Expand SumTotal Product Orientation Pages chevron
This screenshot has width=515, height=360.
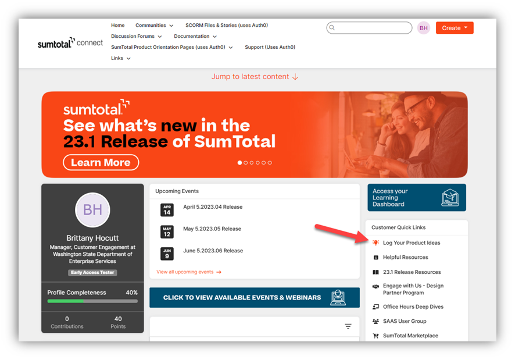(231, 48)
